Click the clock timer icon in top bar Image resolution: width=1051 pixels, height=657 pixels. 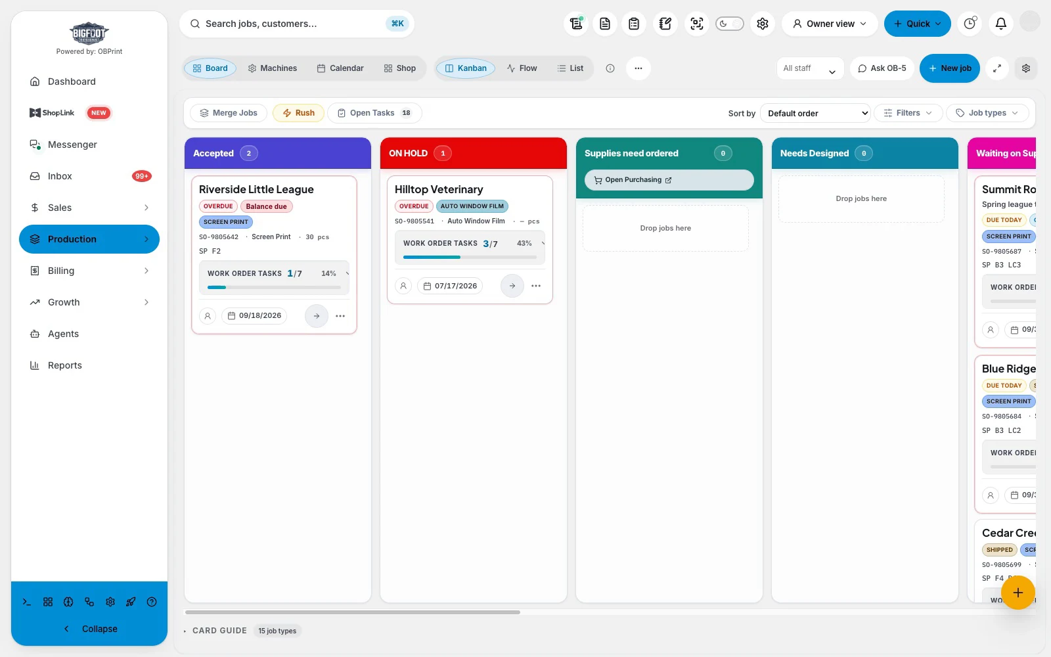pos(970,24)
